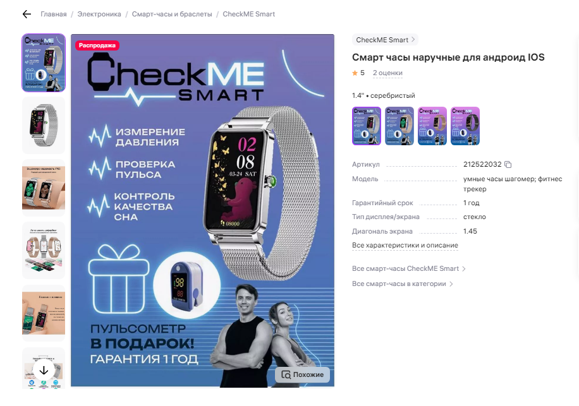Select the silver color variant swatch
The width and height of the screenshot is (579, 406).
point(367,126)
